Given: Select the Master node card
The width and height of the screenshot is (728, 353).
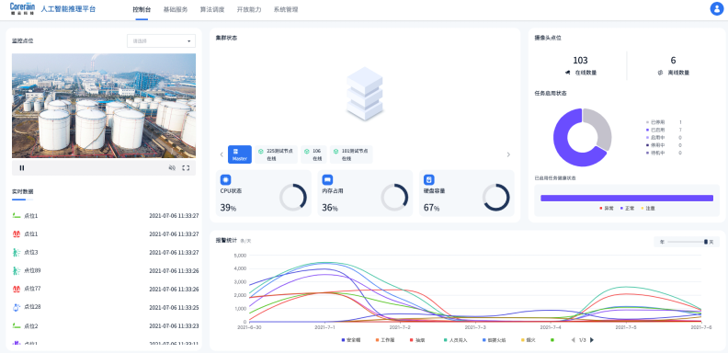Looking at the screenshot, I should point(240,154).
